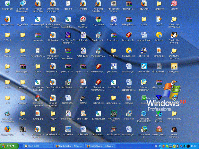This screenshot has height=149, width=199.
Task: Open the My Photos folder
Action: tap(113, 51)
